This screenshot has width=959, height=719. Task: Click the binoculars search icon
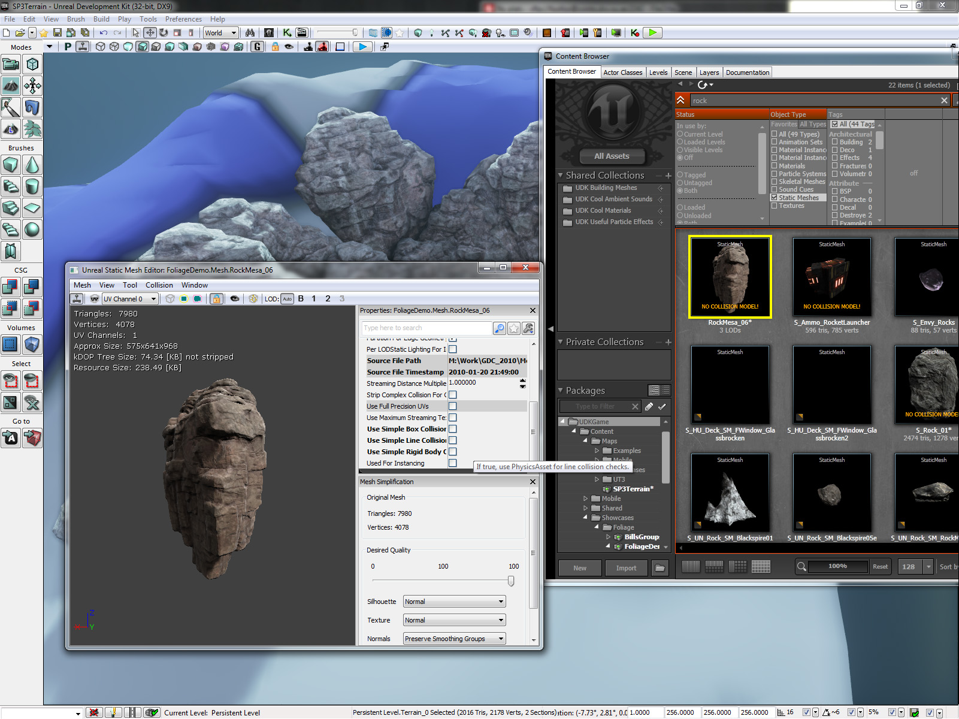pos(250,32)
